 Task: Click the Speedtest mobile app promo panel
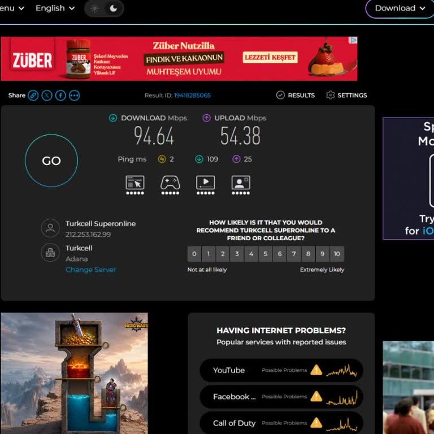[x=408, y=179]
